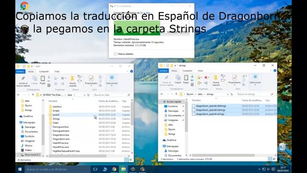The height and width of the screenshot is (173, 307).
Task: Click Anclar al Acceso rápido in data window
Action: (23, 81)
